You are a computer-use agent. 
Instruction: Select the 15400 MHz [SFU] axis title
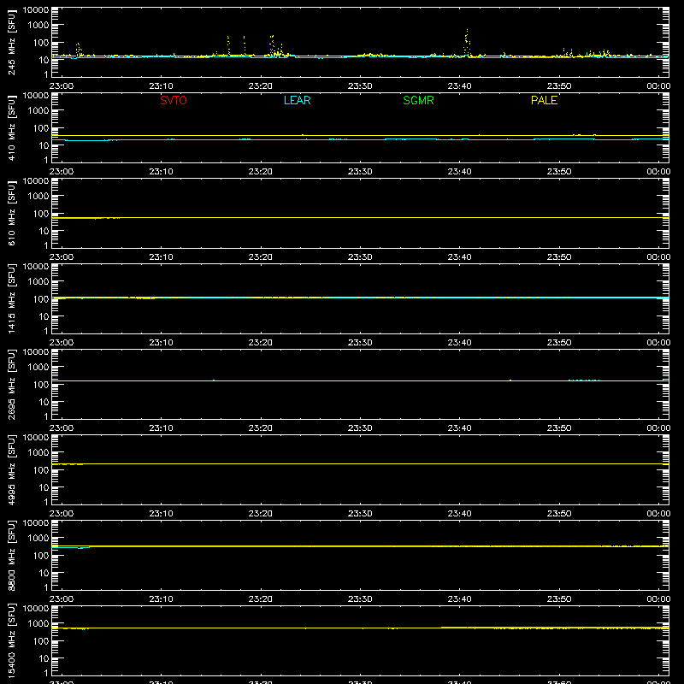tap(11, 640)
